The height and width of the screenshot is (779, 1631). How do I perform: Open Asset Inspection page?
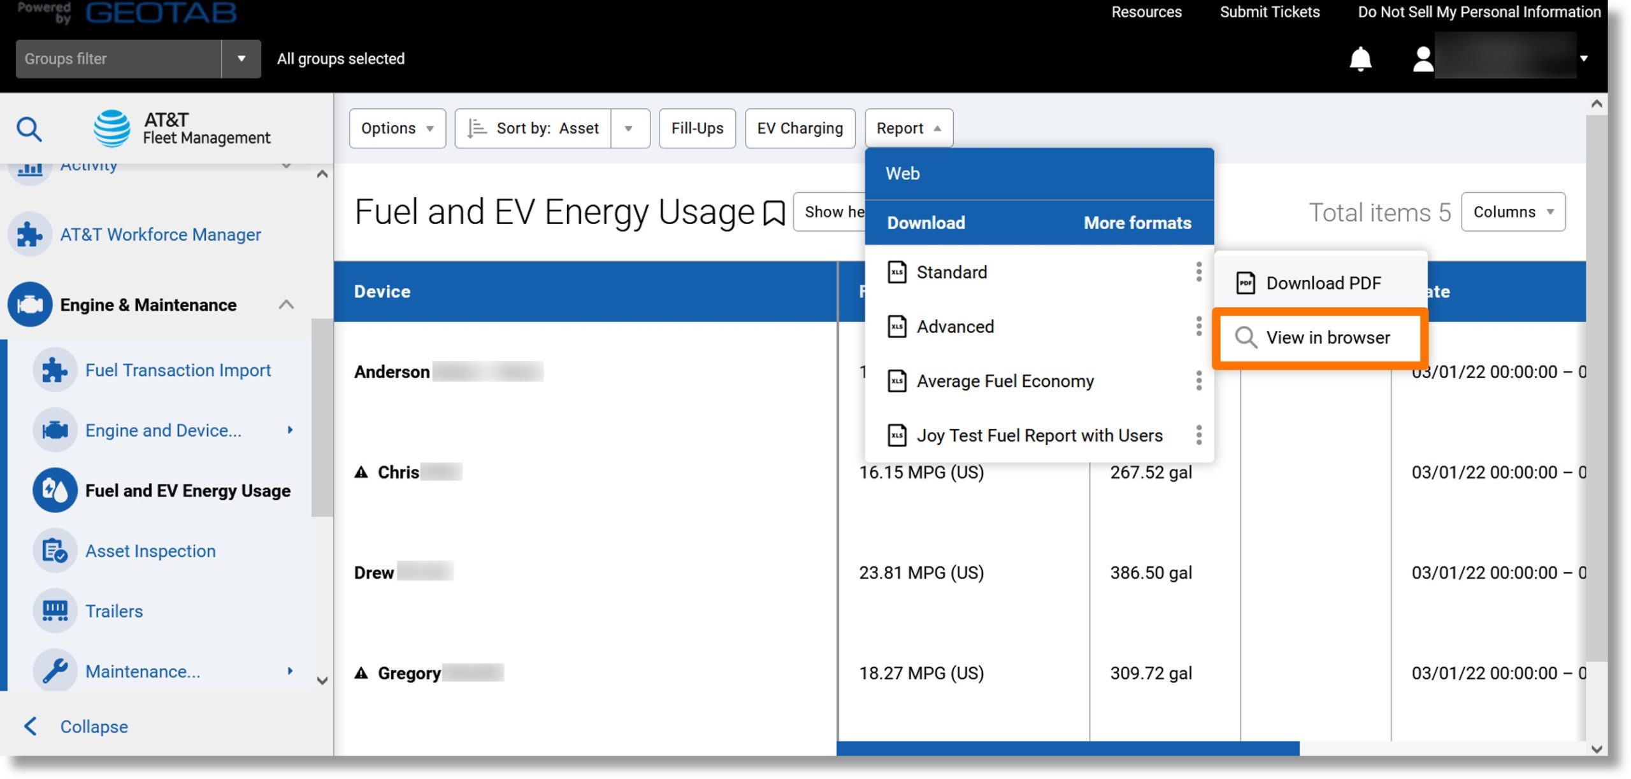[150, 551]
